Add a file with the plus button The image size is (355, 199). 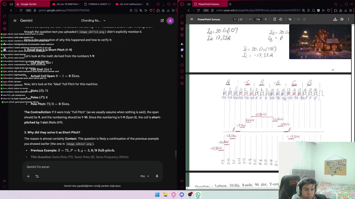[x=28, y=176]
